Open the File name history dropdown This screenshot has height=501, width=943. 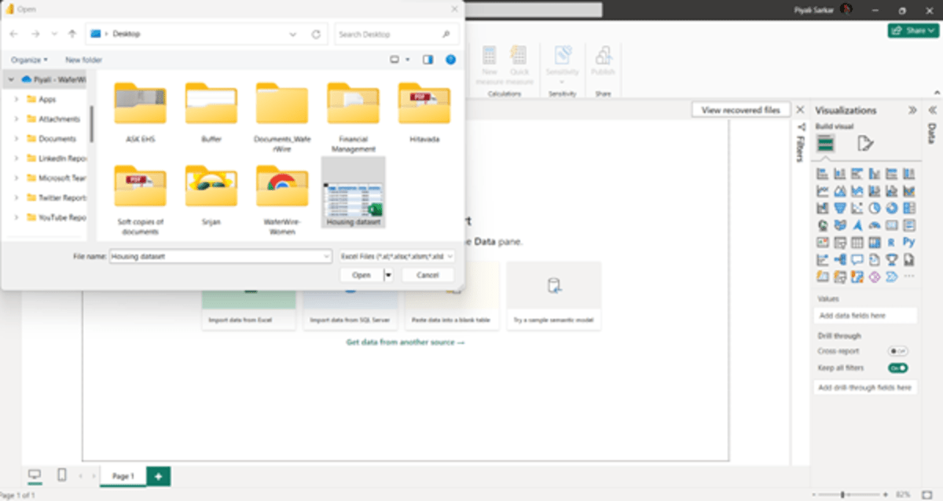coord(326,256)
